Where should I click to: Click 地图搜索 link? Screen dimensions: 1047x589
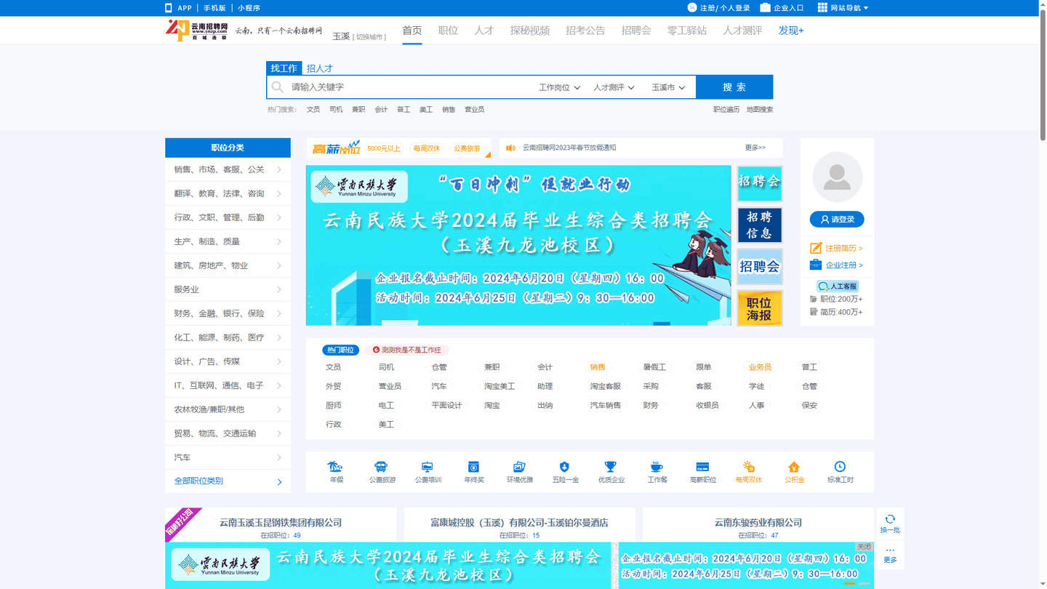(760, 110)
